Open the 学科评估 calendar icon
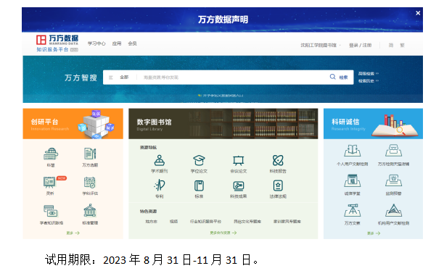444x271 pixels. pyautogui.click(x=90, y=183)
